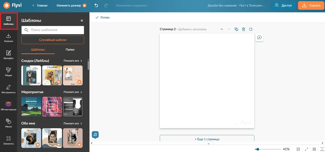Collapse the Шаблоны panel with double chevron
This screenshot has height=152, width=325.
point(82,20)
